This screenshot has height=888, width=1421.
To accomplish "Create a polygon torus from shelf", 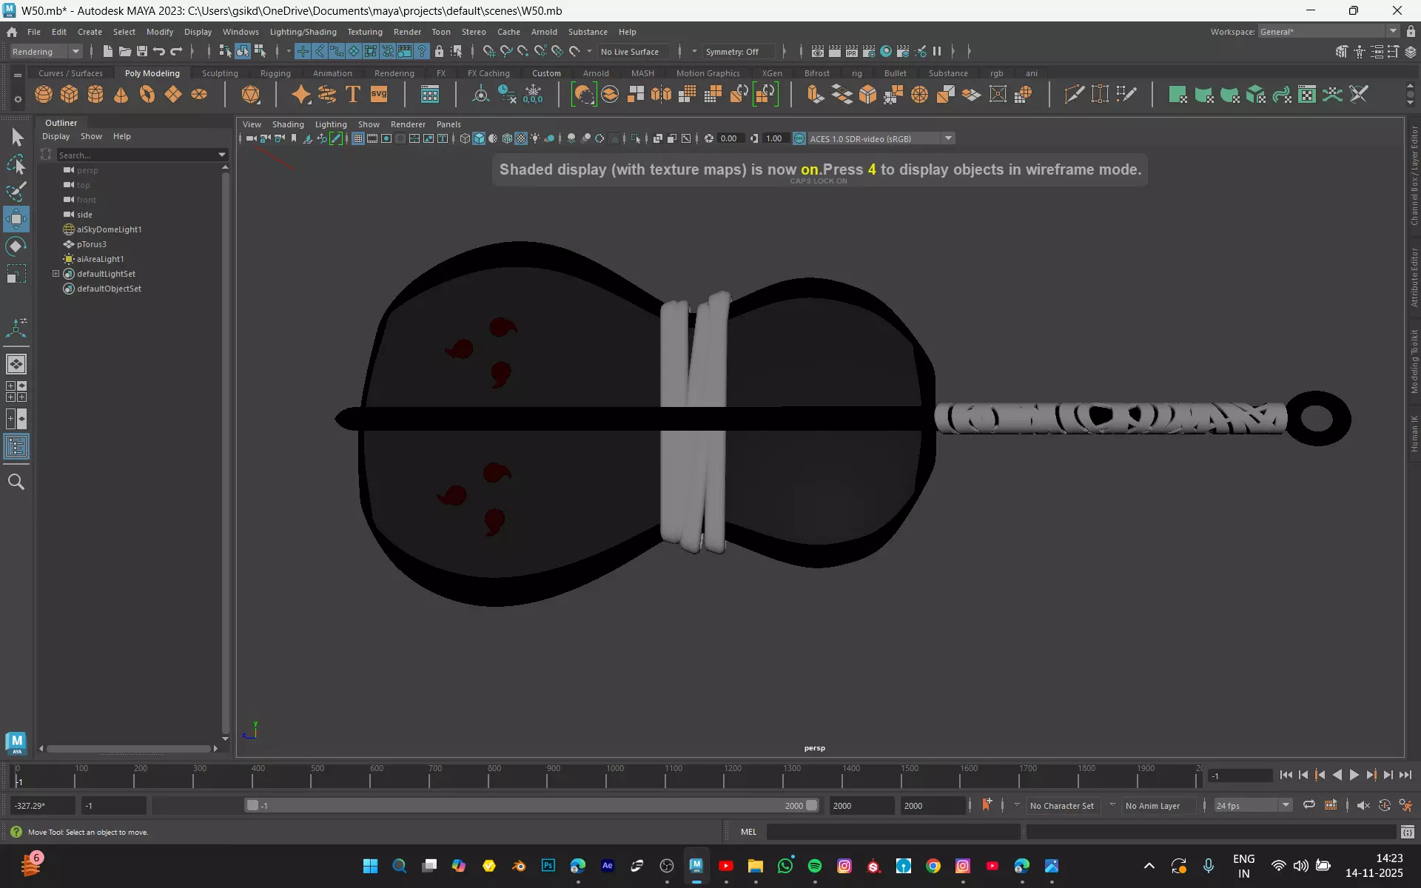I will tap(147, 95).
